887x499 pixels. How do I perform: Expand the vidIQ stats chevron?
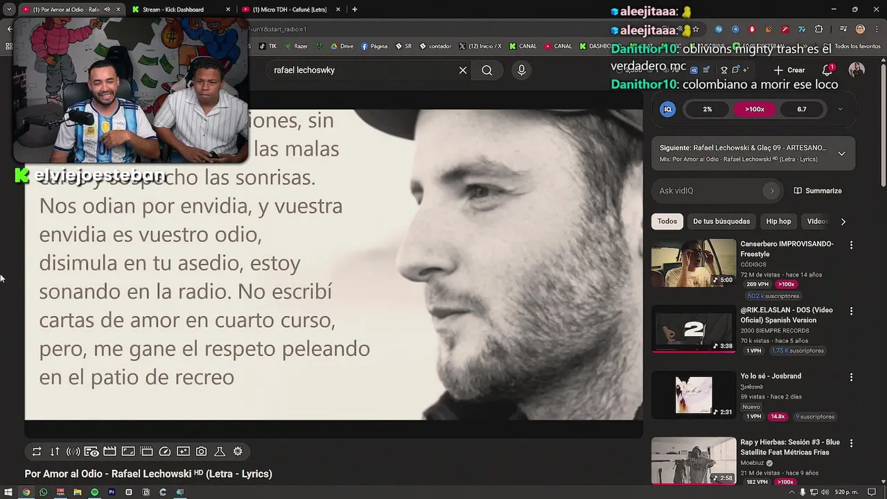pos(840,109)
